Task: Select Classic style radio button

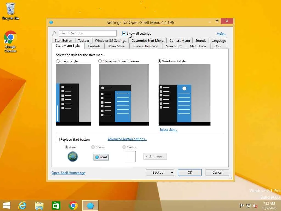Action: tap(58, 61)
